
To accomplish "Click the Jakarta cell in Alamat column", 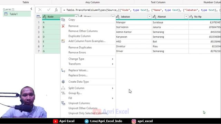I will 170,27.
